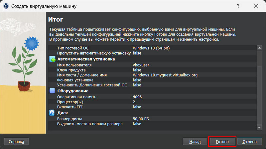Click the vboxuser value
This screenshot has width=266, height=149.
141,65
